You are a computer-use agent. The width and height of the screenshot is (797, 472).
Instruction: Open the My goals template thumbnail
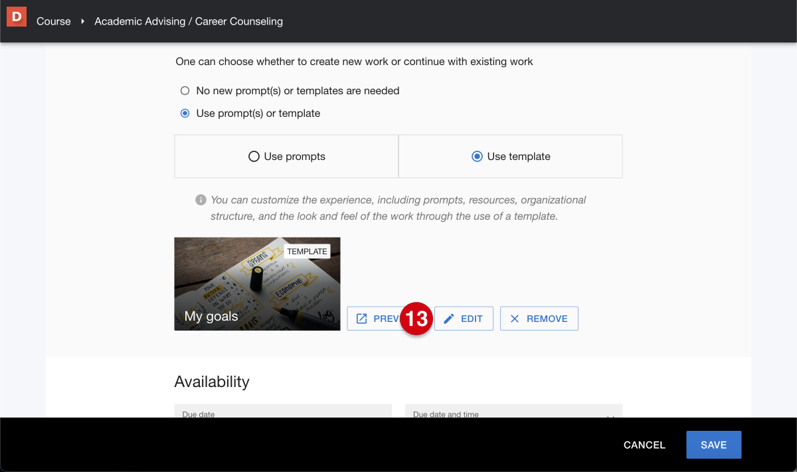(x=257, y=284)
